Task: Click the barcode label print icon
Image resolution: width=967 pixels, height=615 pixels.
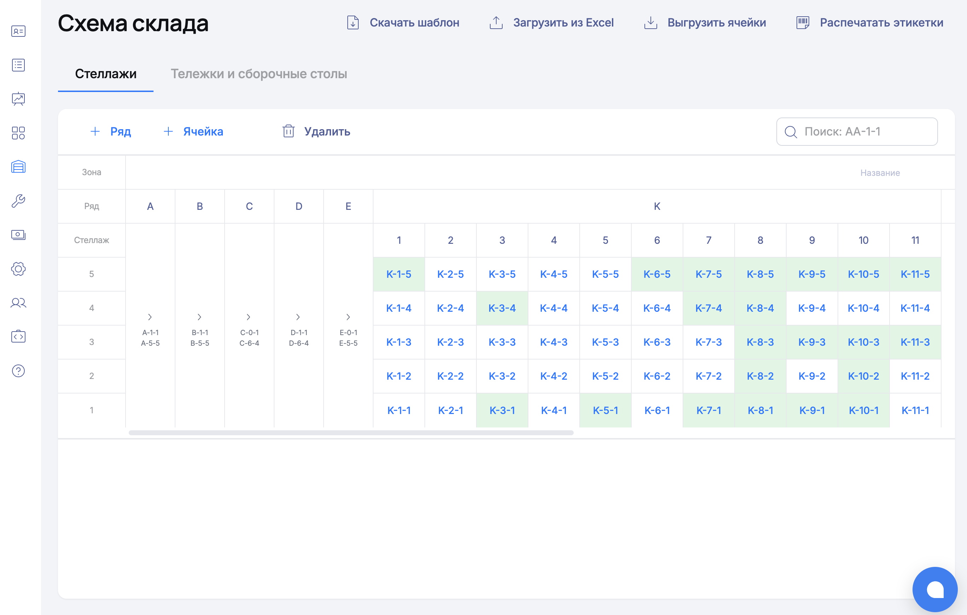Action: coord(803,23)
